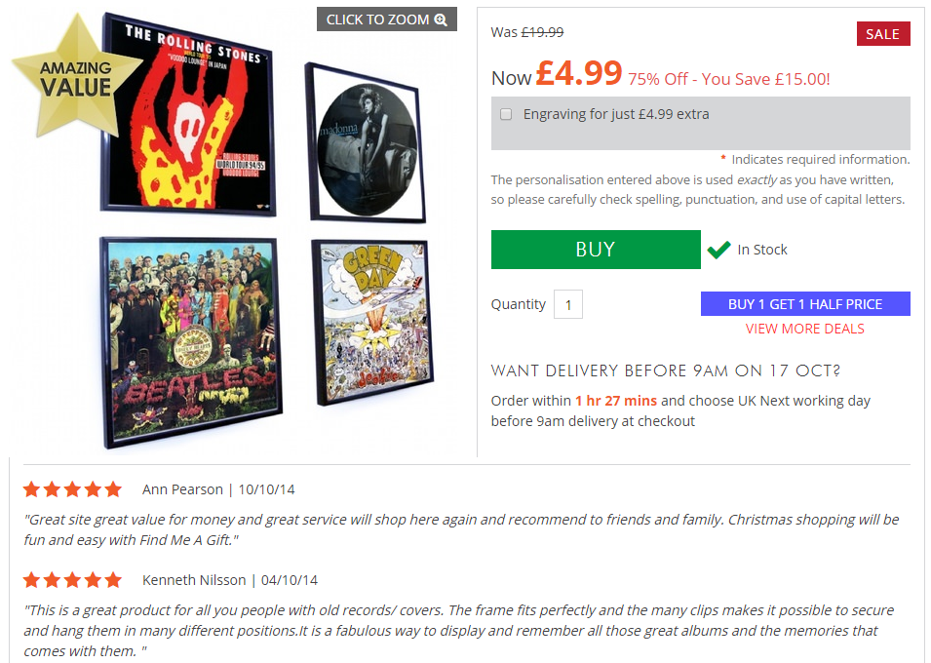Viewport: 931px width, 663px height.
Task: Click the Engraving for just £4.99 extra label
Action: tap(616, 114)
